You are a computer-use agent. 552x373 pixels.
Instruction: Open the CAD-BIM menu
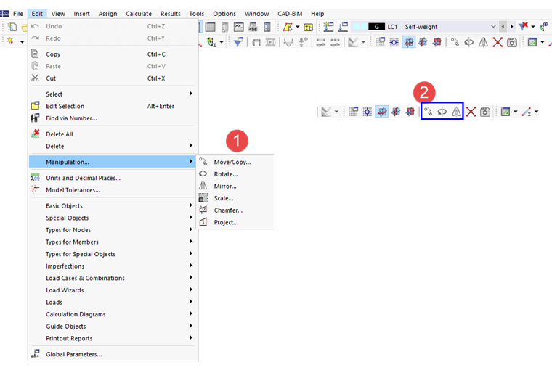tap(290, 14)
